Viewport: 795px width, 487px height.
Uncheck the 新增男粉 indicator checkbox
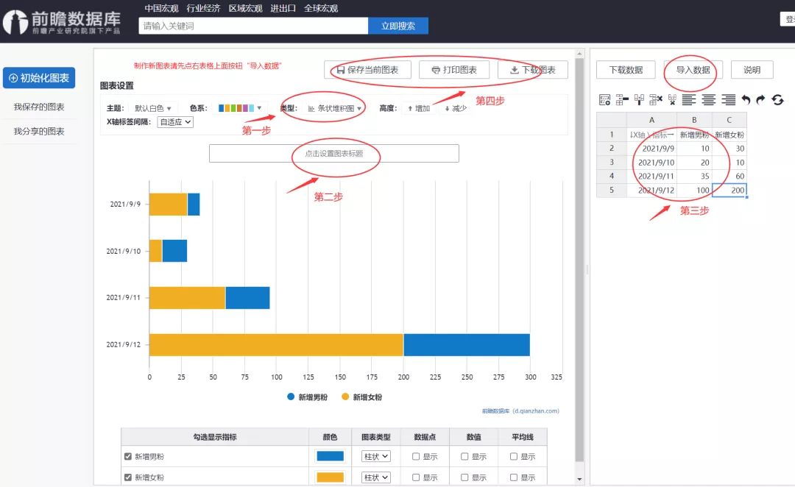(128, 457)
